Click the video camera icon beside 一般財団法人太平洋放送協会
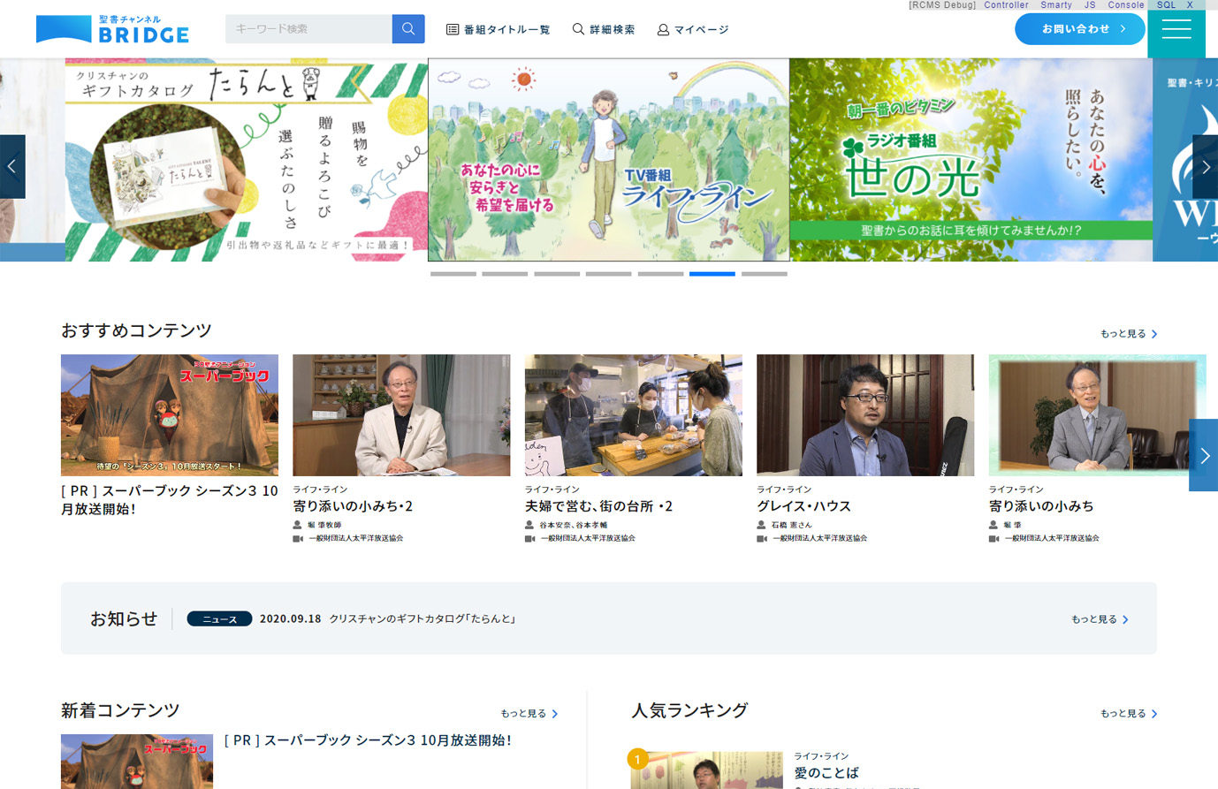1218x789 pixels. coord(297,537)
